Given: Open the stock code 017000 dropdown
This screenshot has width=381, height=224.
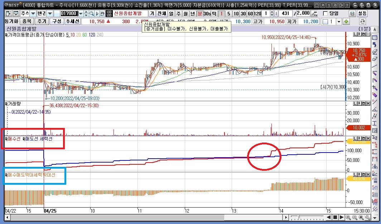Looking at the screenshot, I should (81, 13).
